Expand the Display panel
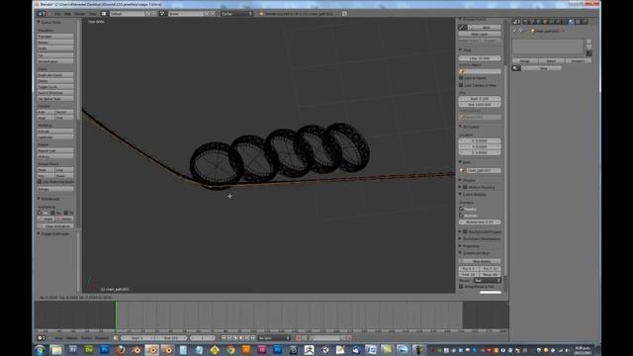Screen dimensions: 633x356 (x=460, y=180)
